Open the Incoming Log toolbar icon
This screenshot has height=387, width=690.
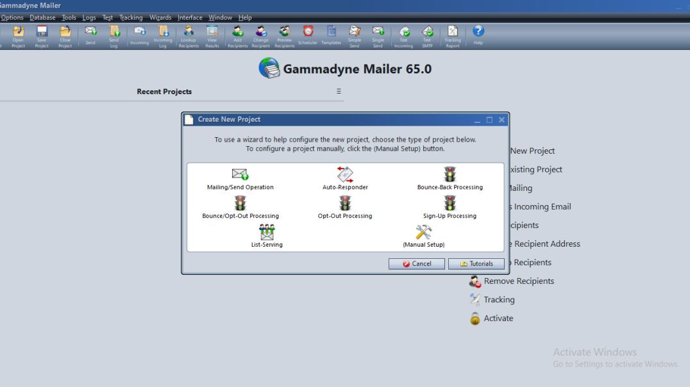pyautogui.click(x=163, y=36)
